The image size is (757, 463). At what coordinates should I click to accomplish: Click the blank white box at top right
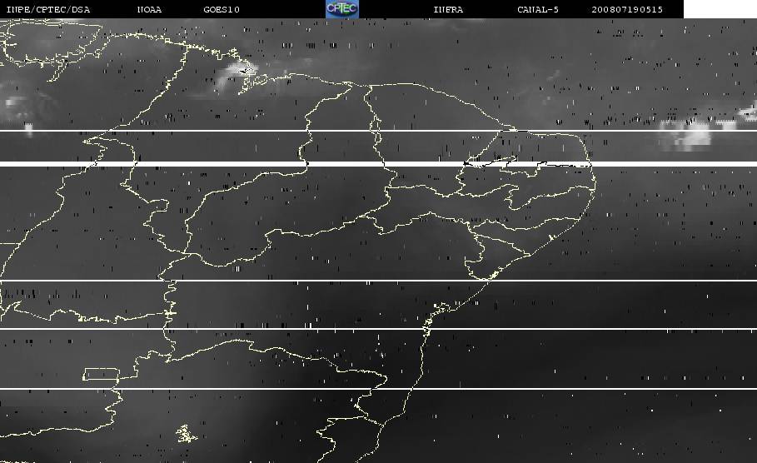coord(720,9)
